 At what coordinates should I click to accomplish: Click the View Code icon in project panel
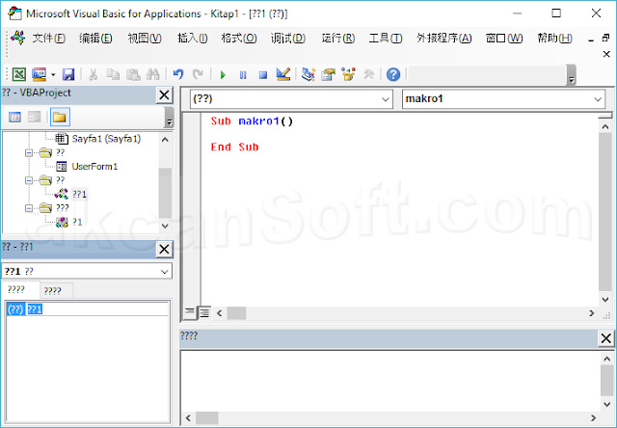[x=15, y=117]
